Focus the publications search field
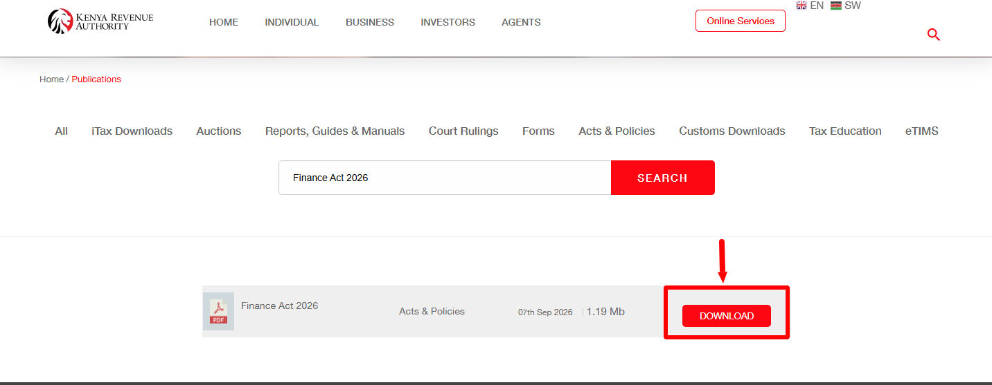 click(445, 178)
